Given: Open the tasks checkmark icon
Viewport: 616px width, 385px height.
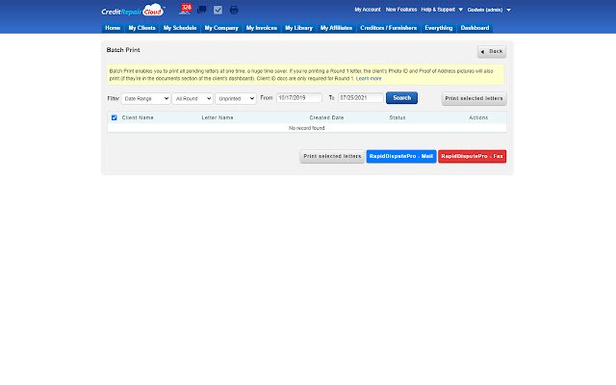Looking at the screenshot, I should point(218,10).
